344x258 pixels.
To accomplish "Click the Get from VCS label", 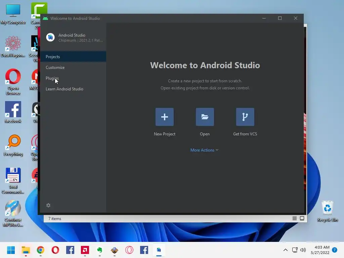I will [245, 134].
